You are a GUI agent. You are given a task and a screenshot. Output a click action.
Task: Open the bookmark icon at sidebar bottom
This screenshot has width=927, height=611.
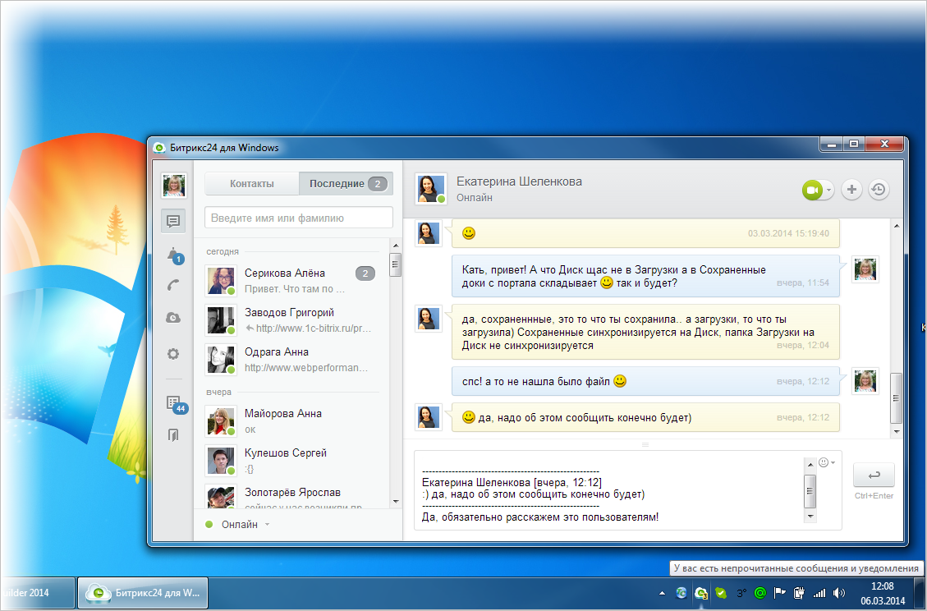[x=173, y=434]
